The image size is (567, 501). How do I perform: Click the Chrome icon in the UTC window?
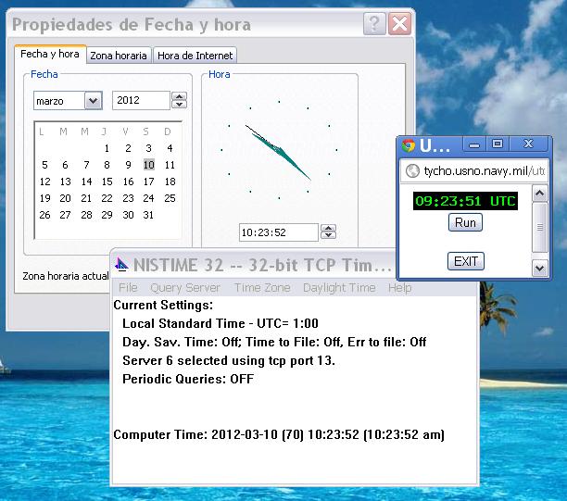409,145
